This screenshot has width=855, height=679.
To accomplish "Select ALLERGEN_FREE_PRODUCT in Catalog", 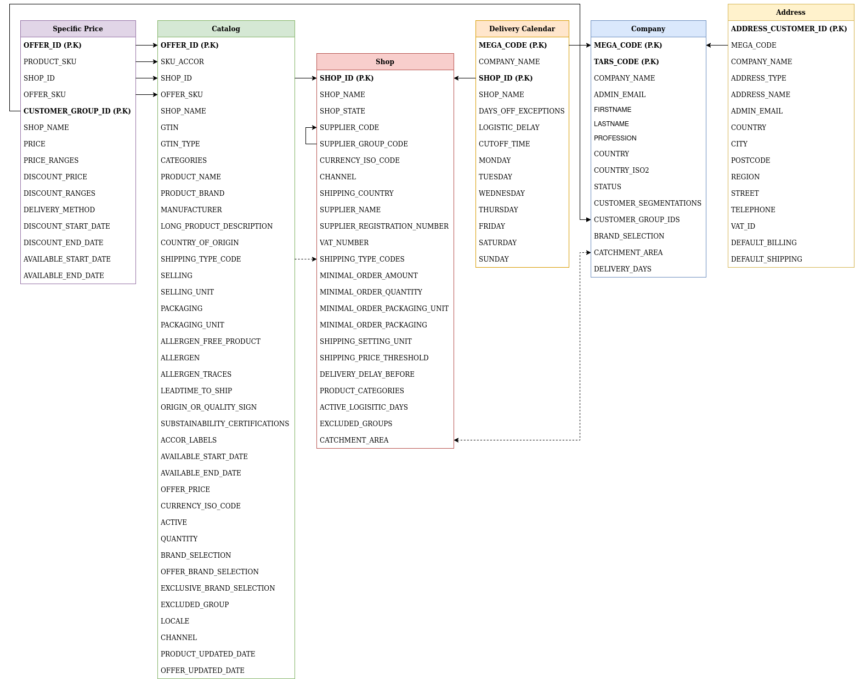I will (x=211, y=341).
